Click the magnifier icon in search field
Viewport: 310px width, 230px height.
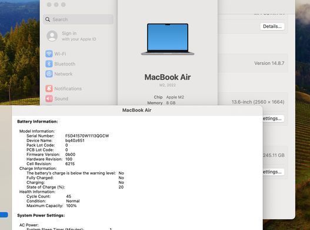click(48, 19)
